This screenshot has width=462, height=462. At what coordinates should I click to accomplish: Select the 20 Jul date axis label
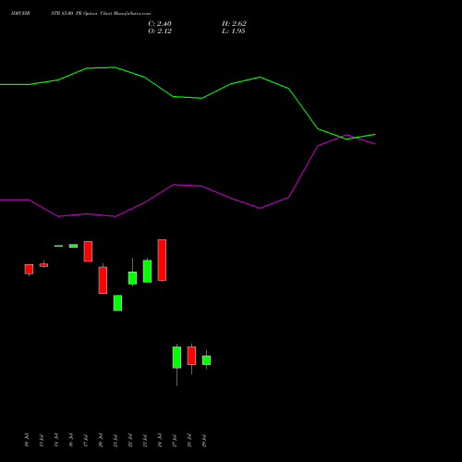[101, 440]
